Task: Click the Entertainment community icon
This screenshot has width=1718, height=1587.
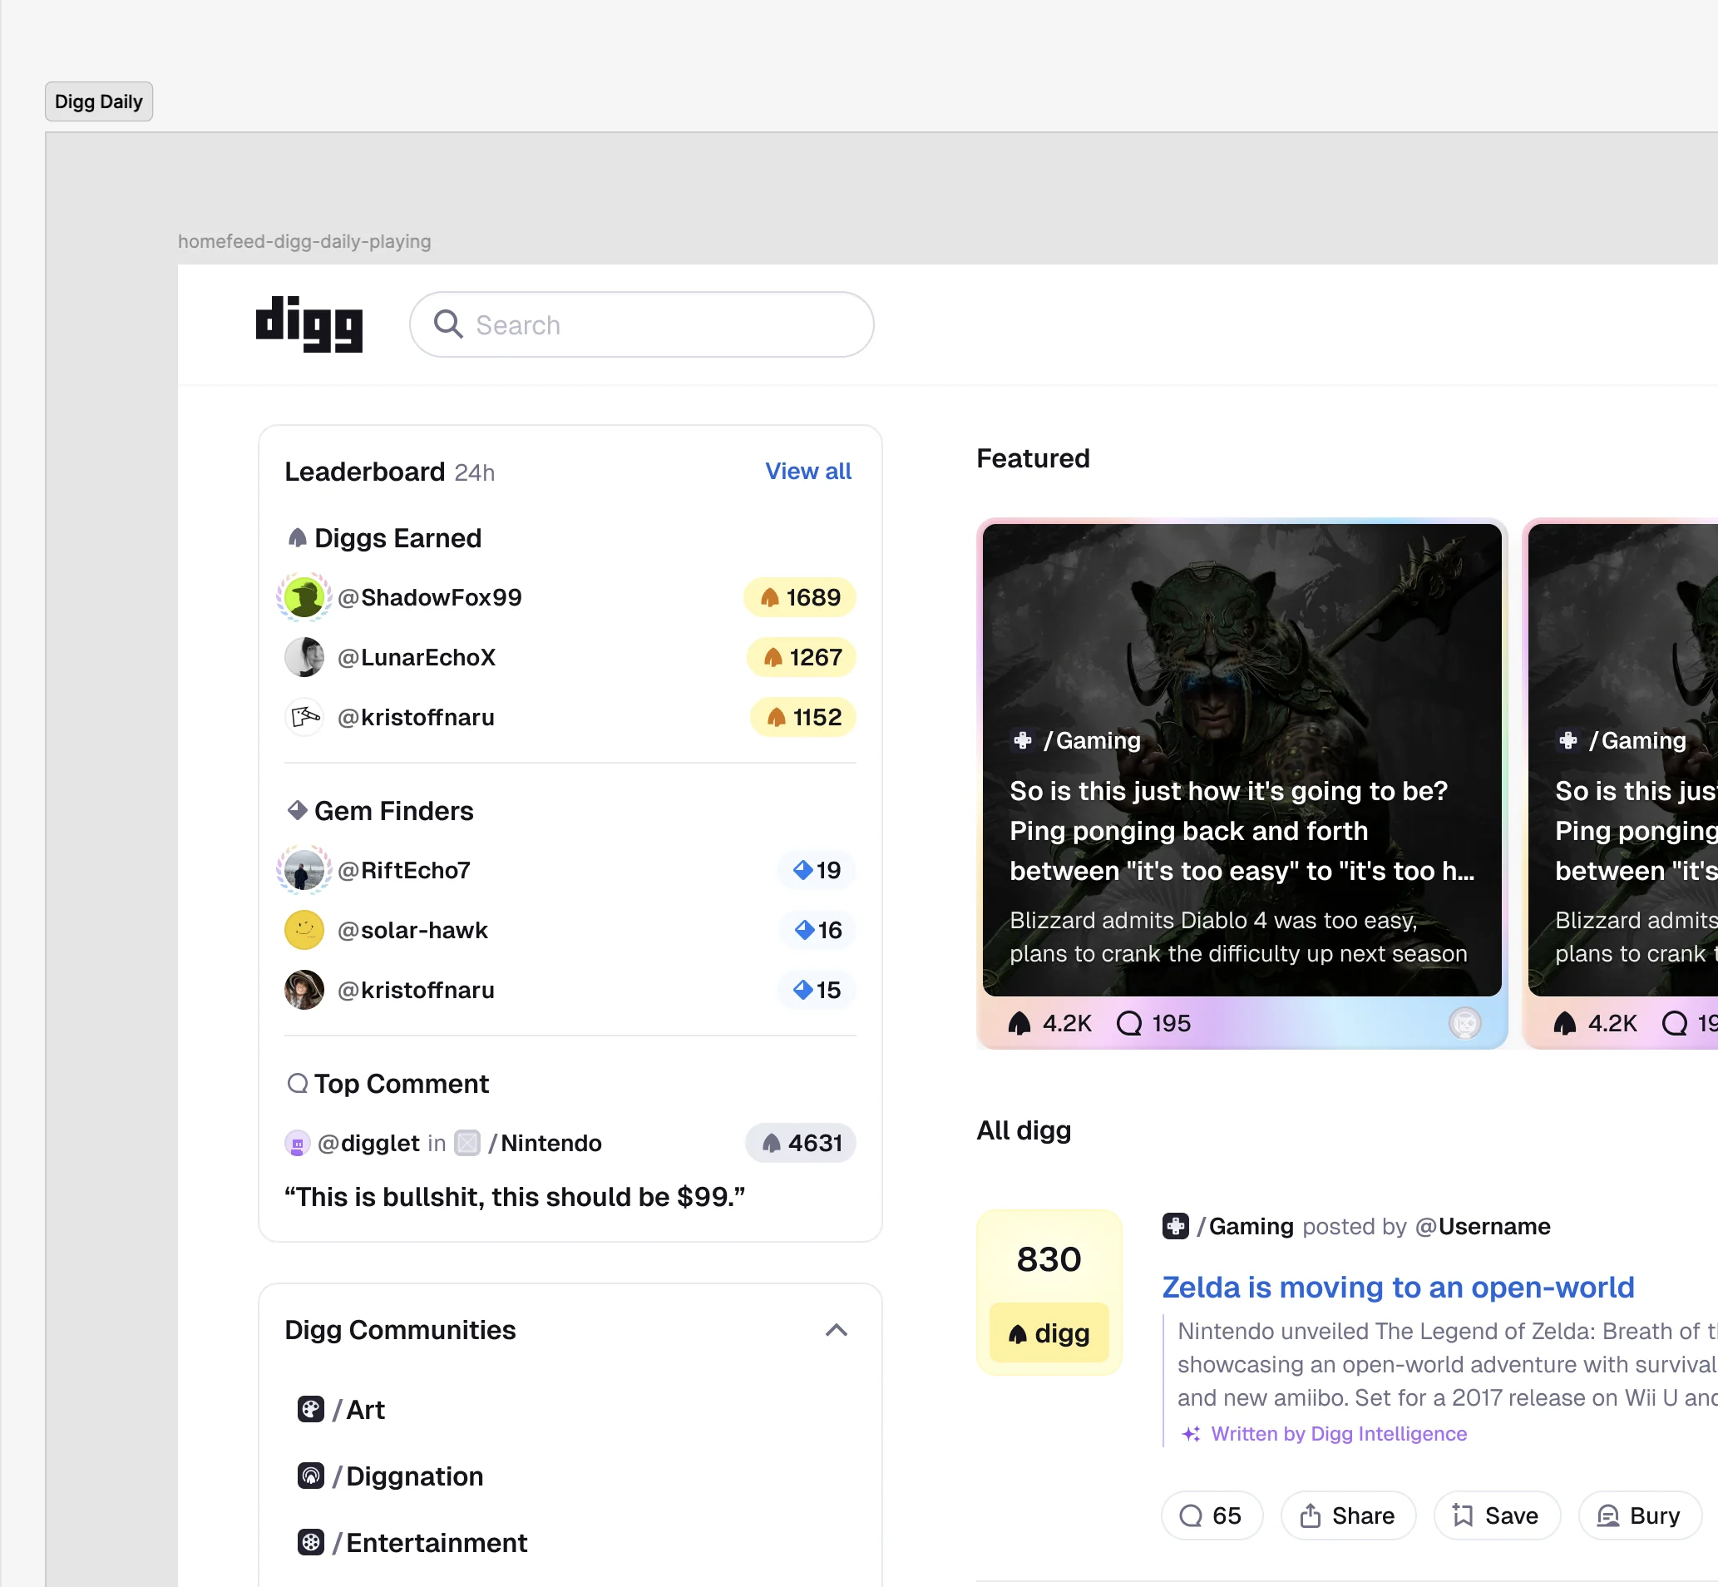Action: (310, 1542)
